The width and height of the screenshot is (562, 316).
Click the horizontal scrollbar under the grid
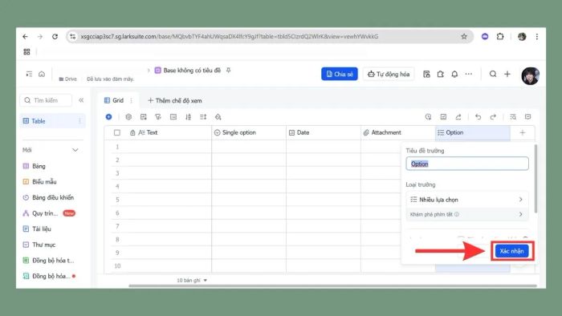pos(332,286)
